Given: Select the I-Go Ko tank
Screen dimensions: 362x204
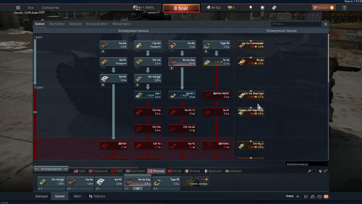Looking at the screenshot, I should tap(148, 45).
